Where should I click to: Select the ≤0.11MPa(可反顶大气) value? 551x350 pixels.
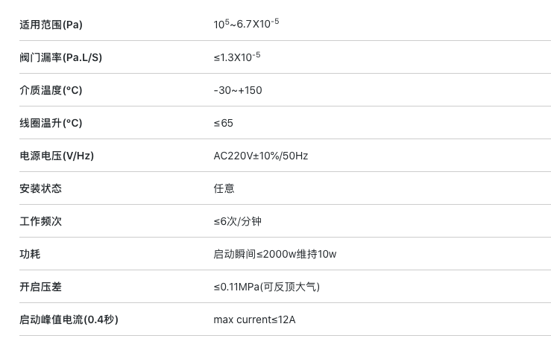pos(267,287)
